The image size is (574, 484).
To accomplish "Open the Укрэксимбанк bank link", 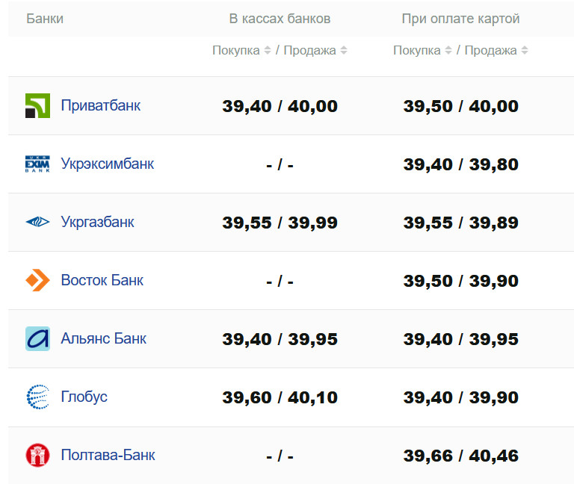I will coord(107,164).
